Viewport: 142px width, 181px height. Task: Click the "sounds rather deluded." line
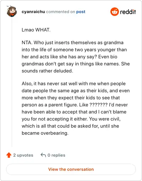(x=47, y=71)
